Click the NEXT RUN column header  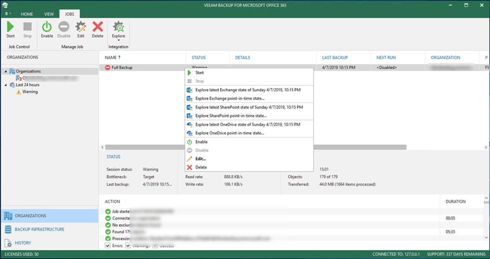pos(386,57)
